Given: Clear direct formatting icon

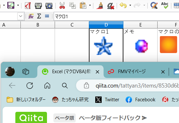Looking at the screenshot, I should (x=111, y=6).
